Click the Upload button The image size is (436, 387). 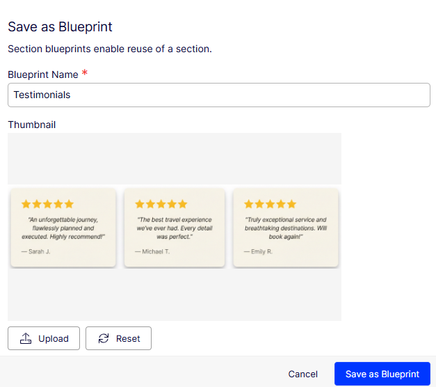44,338
